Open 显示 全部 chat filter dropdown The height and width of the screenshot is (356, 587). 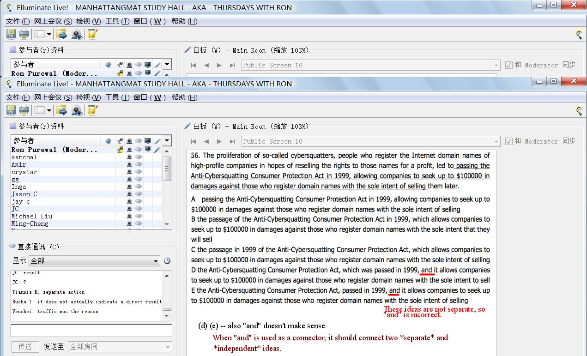[94, 261]
